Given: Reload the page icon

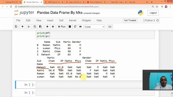Looking at the screenshot, I should point(11,6).
